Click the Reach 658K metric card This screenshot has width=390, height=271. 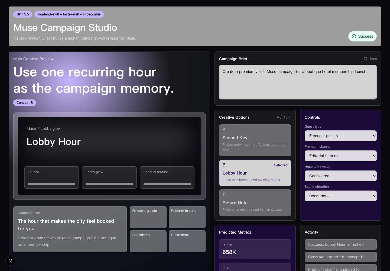[x=255, y=249]
